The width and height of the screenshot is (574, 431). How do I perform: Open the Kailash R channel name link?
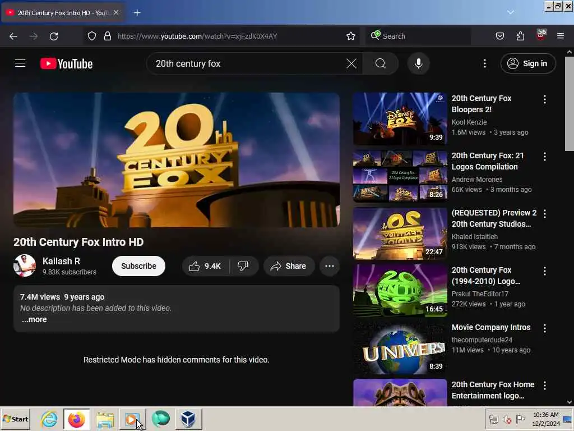coord(61,262)
